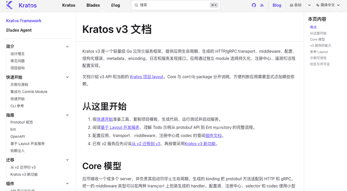
Task: Collapse the 快速开始 sidebar section chevron
Action: click(67, 77)
